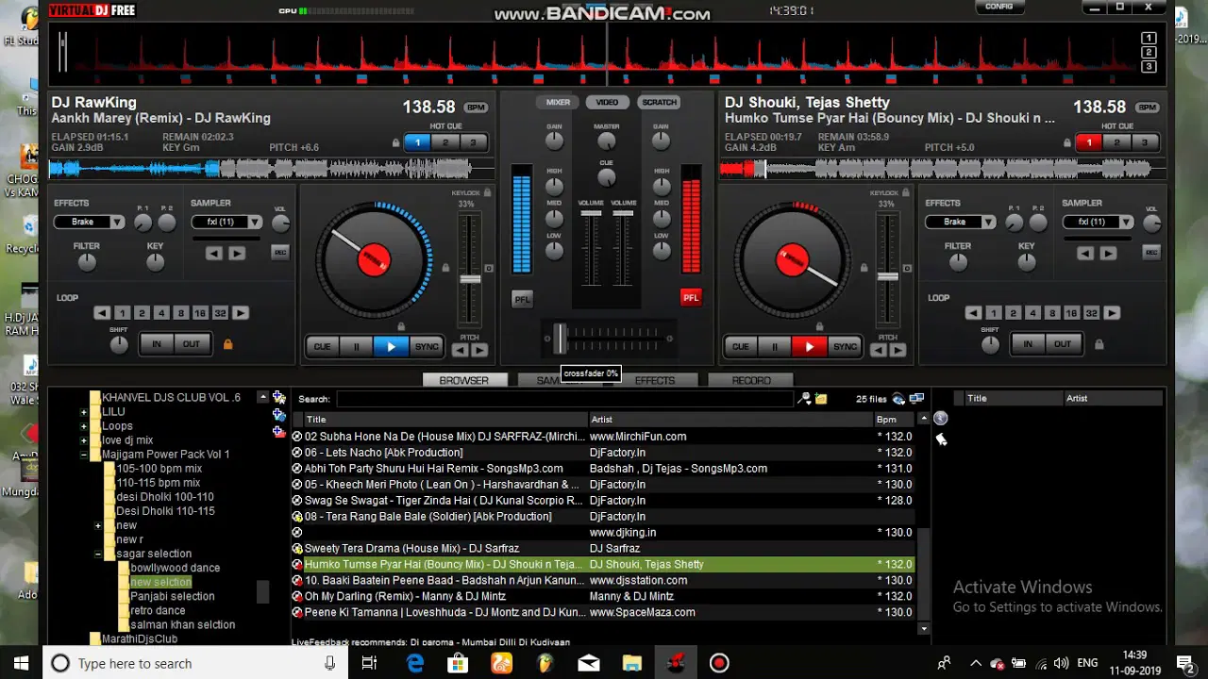
Task: Click the right deck loop IN button
Action: click(1028, 344)
